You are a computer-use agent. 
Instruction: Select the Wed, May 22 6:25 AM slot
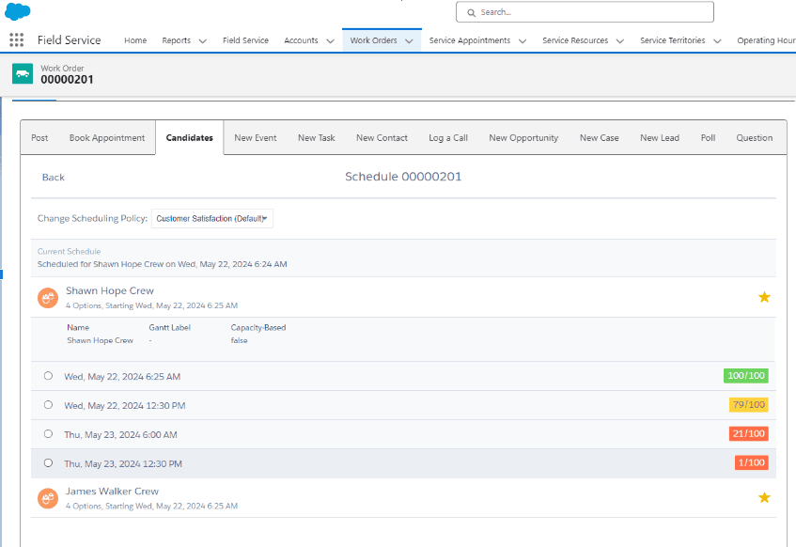(48, 376)
